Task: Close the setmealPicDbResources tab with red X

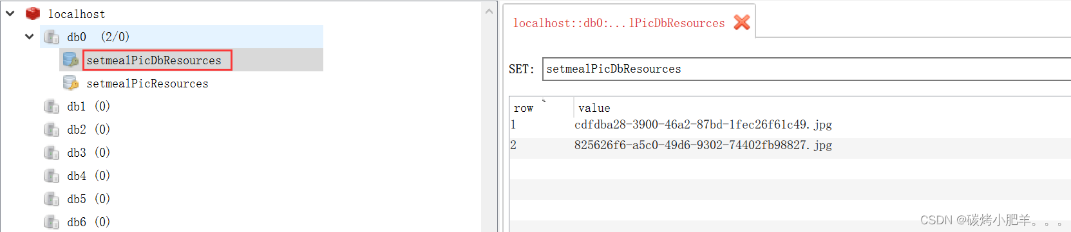Action: [742, 22]
